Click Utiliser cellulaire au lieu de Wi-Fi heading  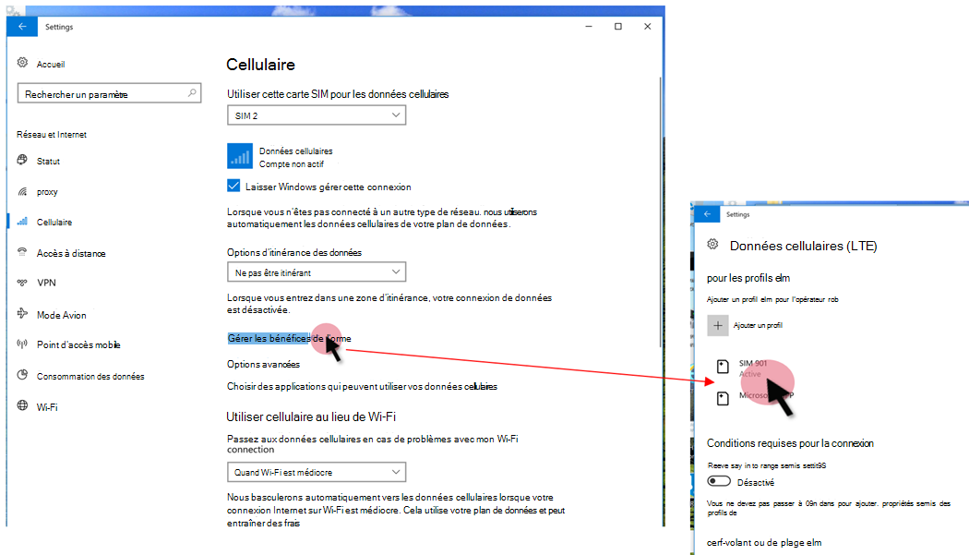tap(311, 417)
